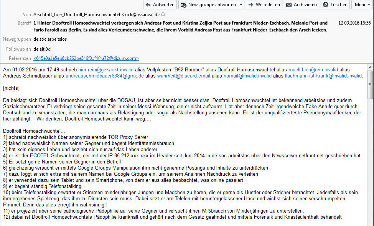Click the Newsgruppe antworten button
Viewport: 374px width, 226px height.
tap(208, 5)
